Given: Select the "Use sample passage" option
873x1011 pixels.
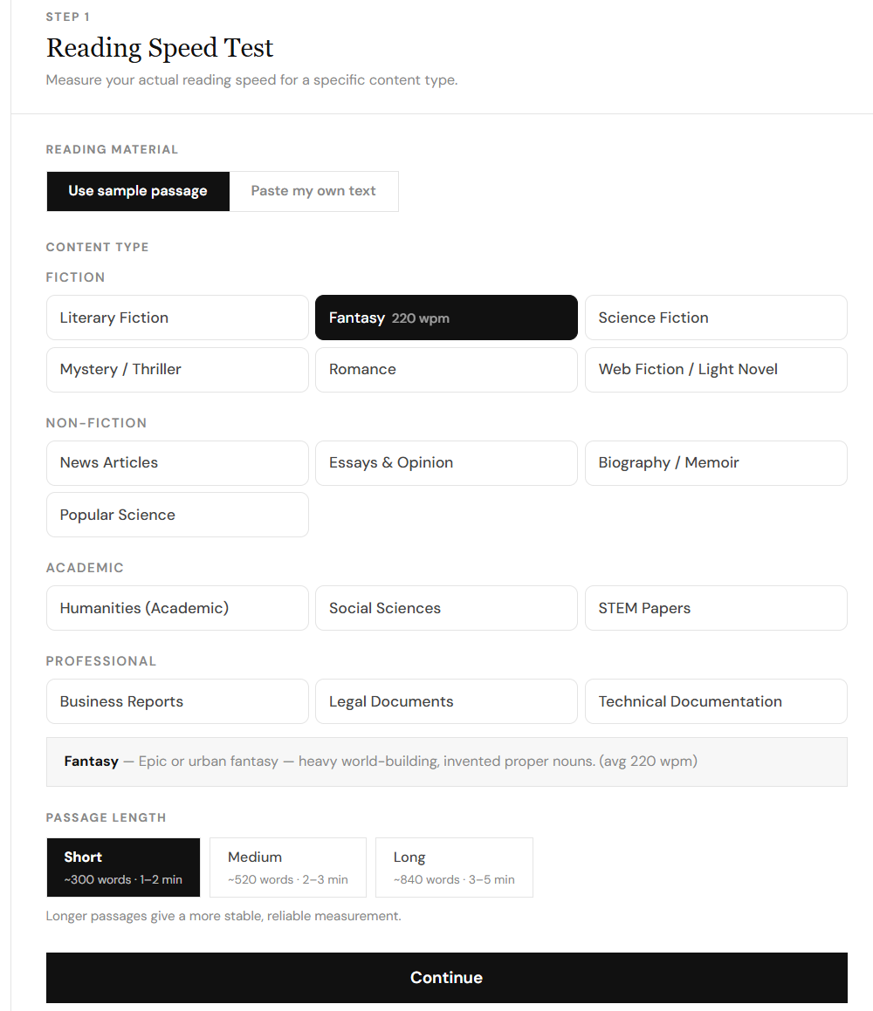Looking at the screenshot, I should 137,190.
